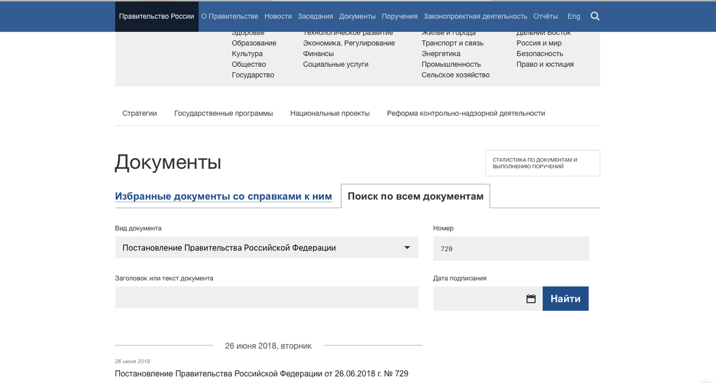Click the 26 июня 2018, вторник date header
This screenshot has height=383, width=716.
pyautogui.click(x=268, y=346)
